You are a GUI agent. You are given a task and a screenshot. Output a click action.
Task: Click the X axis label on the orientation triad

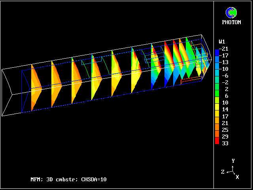click(x=237, y=177)
